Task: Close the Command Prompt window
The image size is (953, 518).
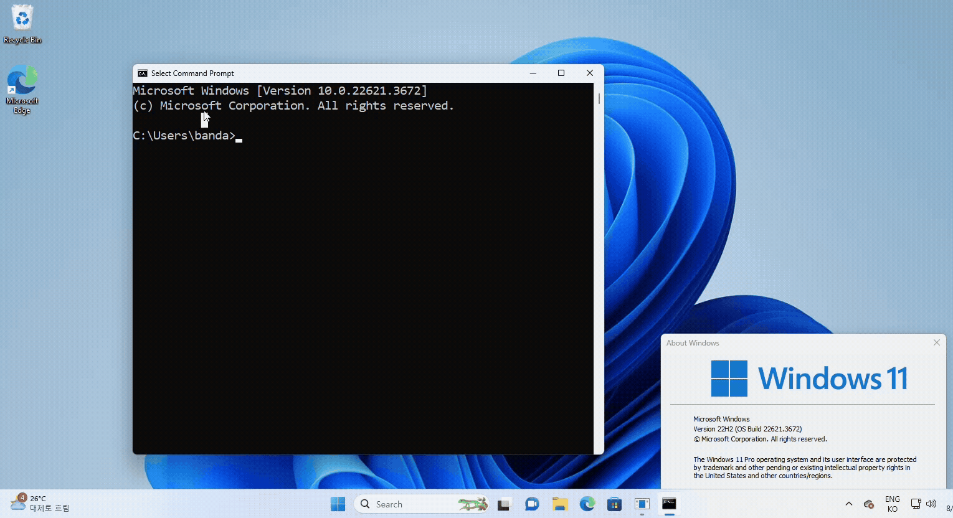Action: pyautogui.click(x=590, y=73)
